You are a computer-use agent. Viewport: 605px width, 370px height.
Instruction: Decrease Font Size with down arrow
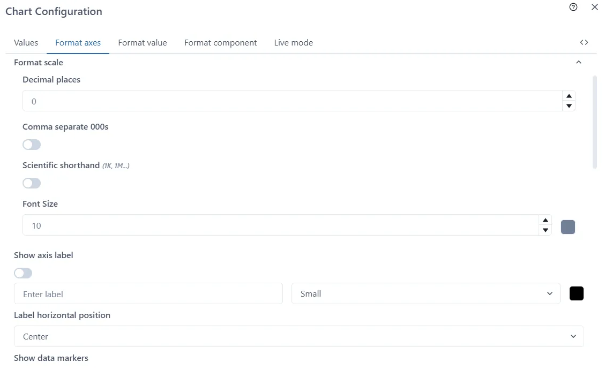click(545, 230)
